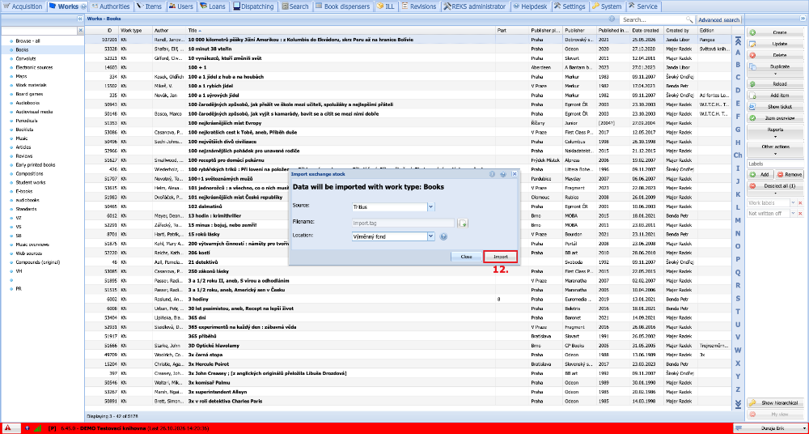Screen dimensions: 809x434
Task: Open the Helpdesk tab
Action: coord(532,6)
